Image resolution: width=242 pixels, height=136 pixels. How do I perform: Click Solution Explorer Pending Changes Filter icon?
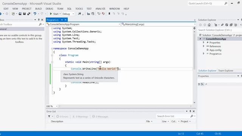(x=216, y=25)
